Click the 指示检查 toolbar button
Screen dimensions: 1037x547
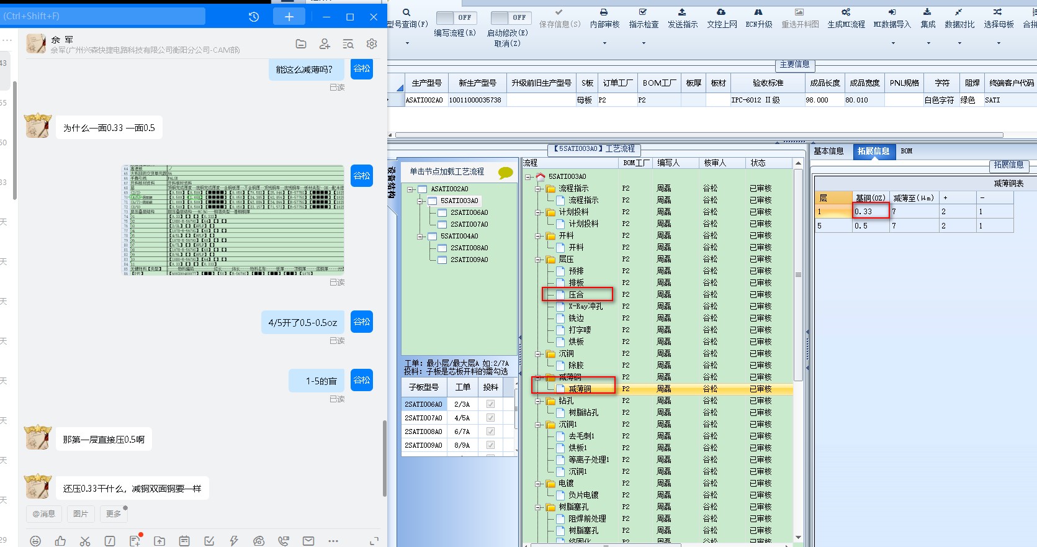click(x=644, y=19)
